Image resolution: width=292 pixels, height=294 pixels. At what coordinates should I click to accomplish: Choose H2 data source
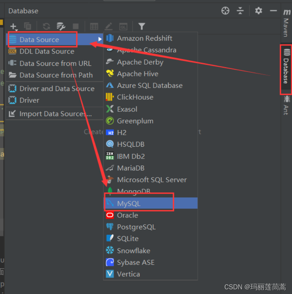(x=151, y=133)
